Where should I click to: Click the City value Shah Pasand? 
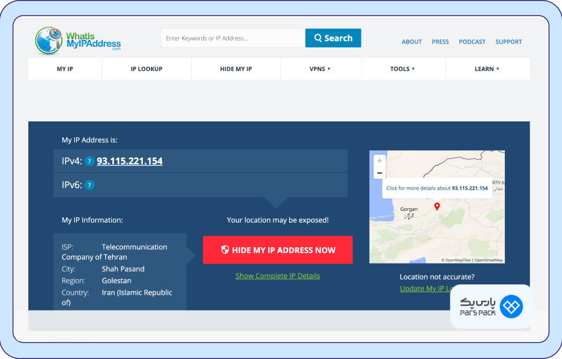click(x=123, y=269)
